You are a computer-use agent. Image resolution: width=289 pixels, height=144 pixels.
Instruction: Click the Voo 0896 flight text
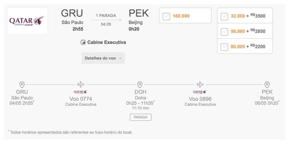(200, 99)
